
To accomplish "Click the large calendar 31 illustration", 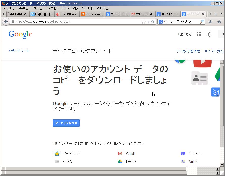I will tap(215, 92).
